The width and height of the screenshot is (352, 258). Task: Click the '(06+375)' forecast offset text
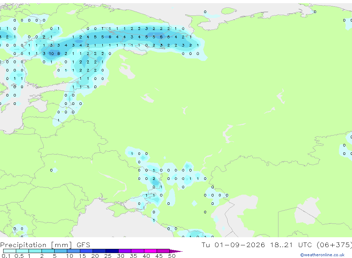pyautogui.click(x=334, y=245)
